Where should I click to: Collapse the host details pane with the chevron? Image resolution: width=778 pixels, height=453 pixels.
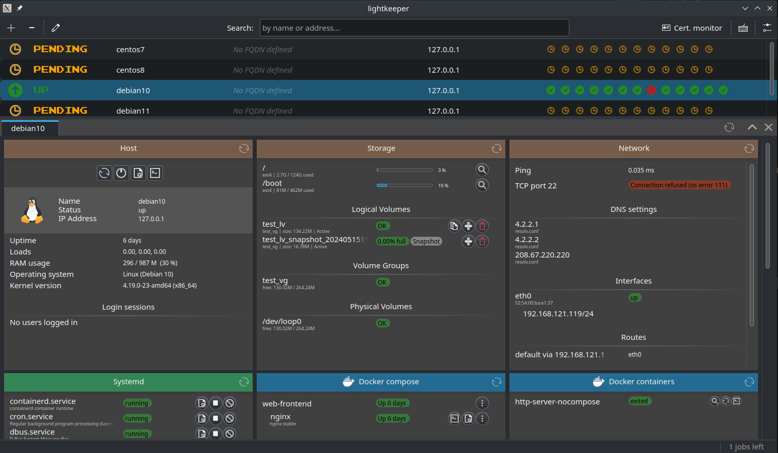click(752, 127)
